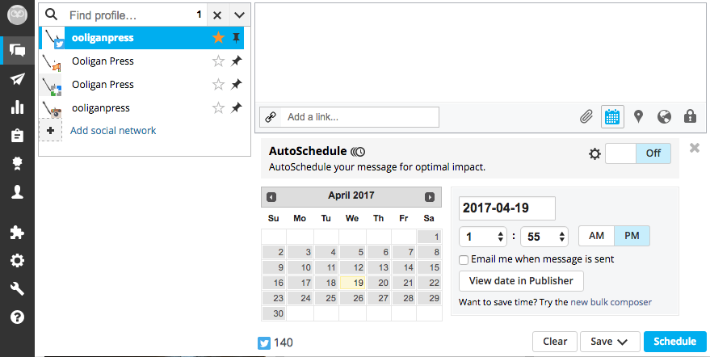Select April 20 in the calendar

click(x=378, y=283)
